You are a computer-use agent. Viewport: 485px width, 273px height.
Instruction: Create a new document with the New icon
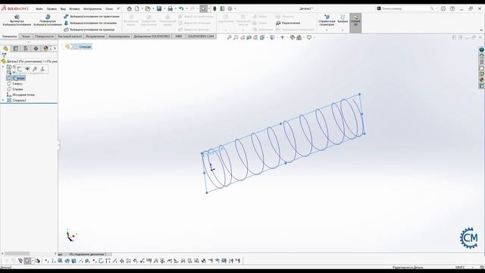point(137,8)
